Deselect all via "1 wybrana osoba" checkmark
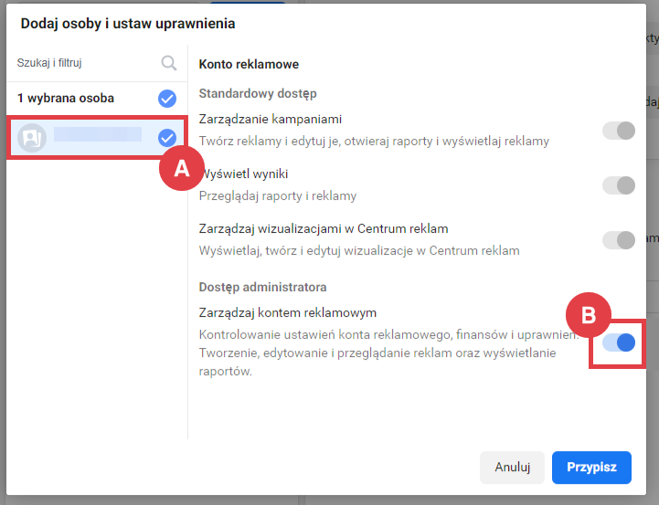 167,99
